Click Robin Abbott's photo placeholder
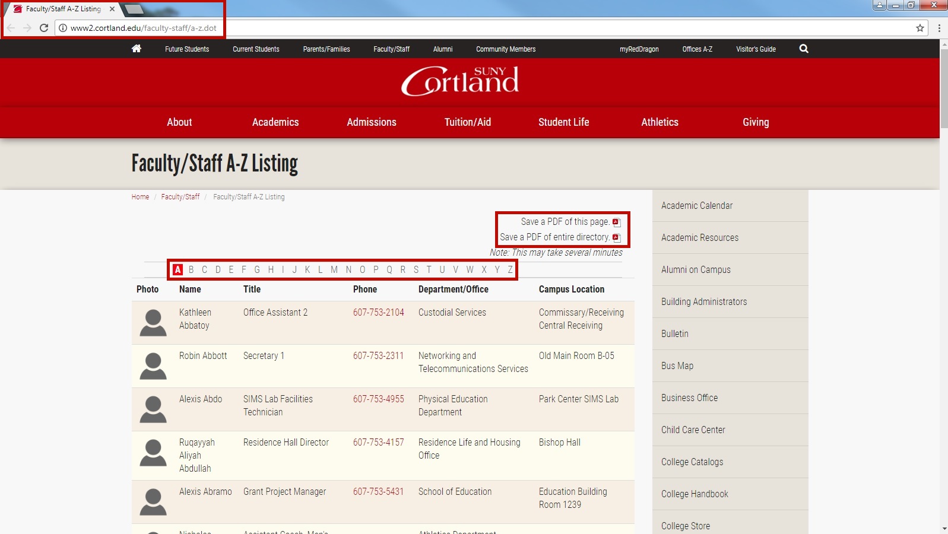 [x=153, y=366]
